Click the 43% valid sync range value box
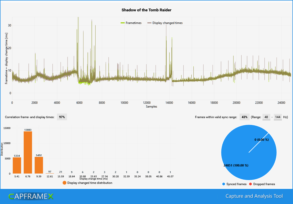This screenshot has height=204, width=293. pyautogui.click(x=244, y=117)
